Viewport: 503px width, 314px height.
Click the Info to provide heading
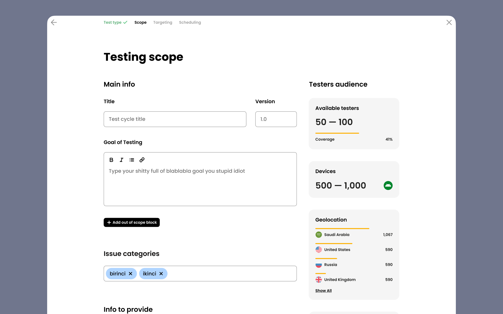[128, 310]
